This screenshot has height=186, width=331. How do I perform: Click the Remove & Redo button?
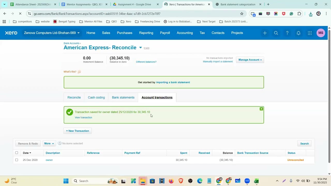28,143
